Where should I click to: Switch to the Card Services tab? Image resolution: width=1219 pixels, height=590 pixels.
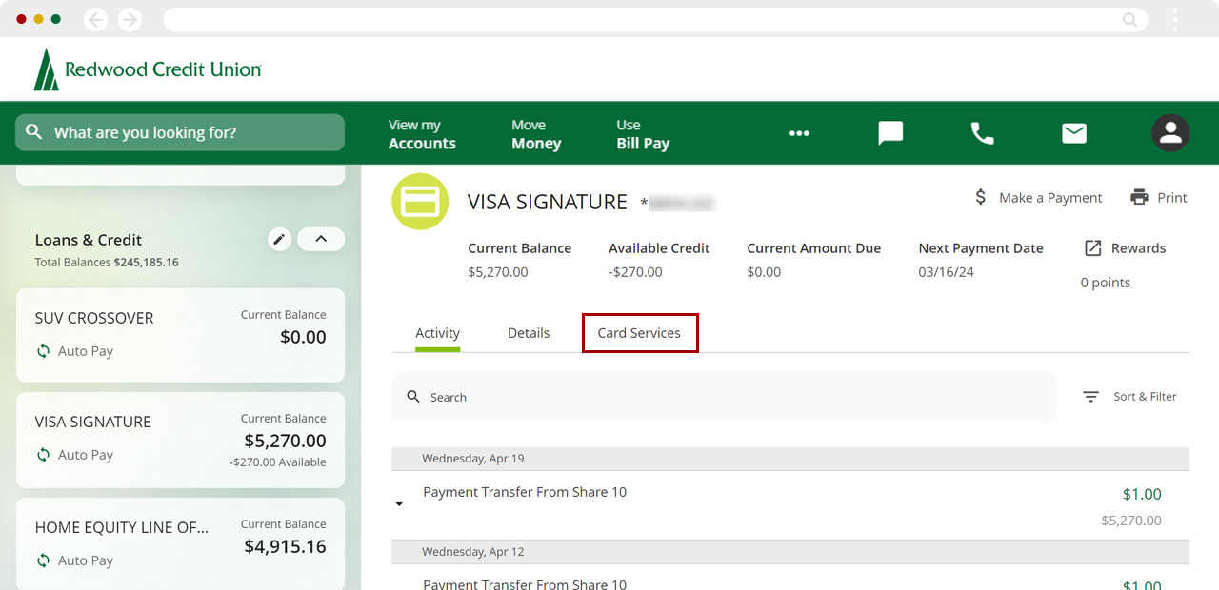click(x=639, y=333)
